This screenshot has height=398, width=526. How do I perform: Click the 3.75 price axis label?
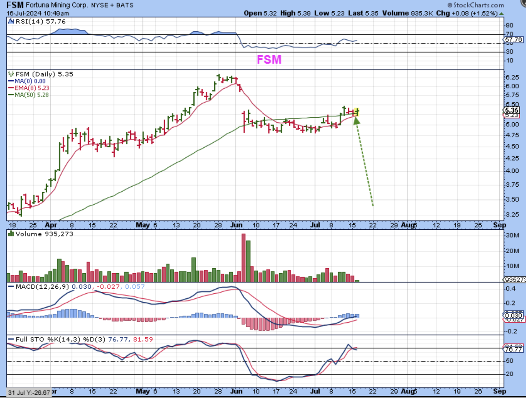click(x=512, y=185)
